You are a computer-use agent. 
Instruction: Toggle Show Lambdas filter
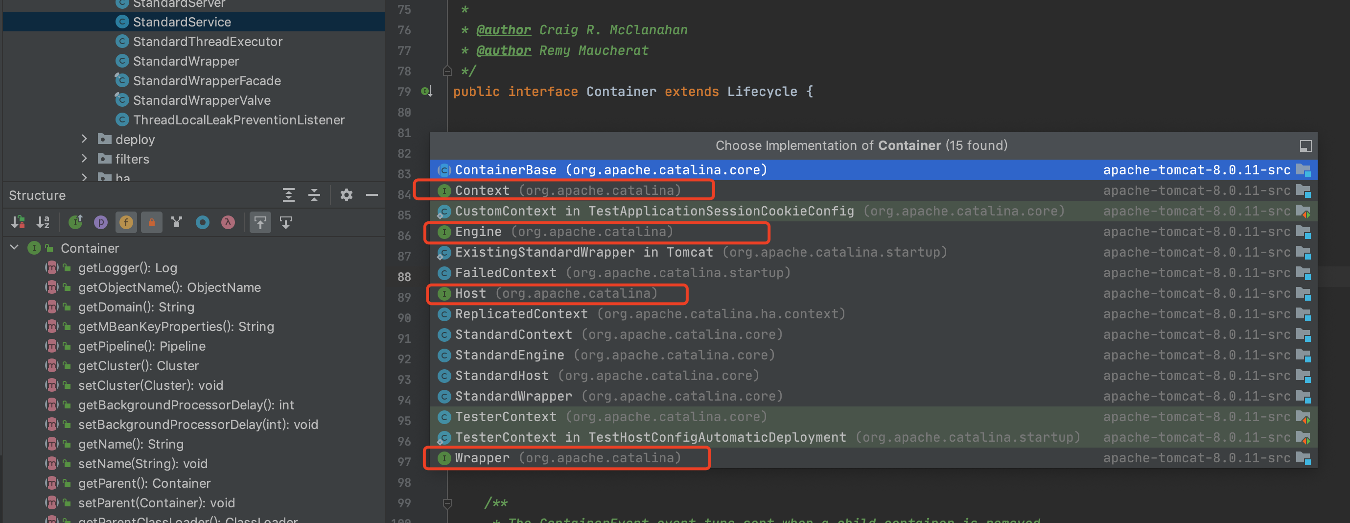click(x=228, y=222)
